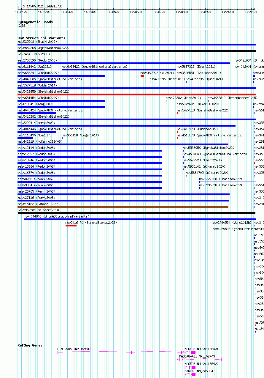Select variant label nsv3526551 (Chaisson2019)
This screenshot has height=378, width=264.
pyautogui.click(x=199, y=73)
